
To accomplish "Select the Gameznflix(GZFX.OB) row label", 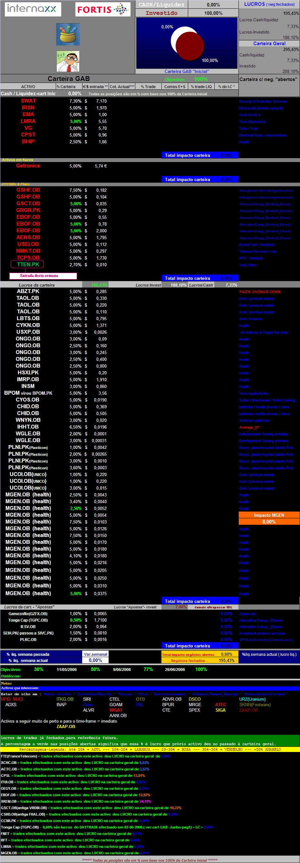I will click(x=28, y=614).
